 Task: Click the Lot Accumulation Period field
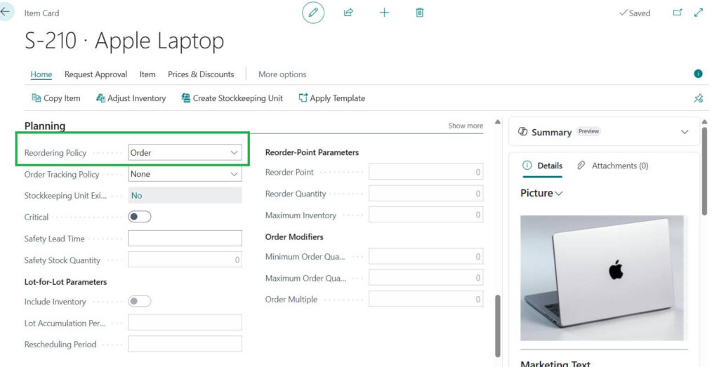tap(185, 323)
